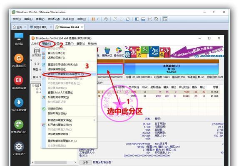239x166 pixels.
Task: Collapse the top disk node in tree
Action: pos(33,85)
